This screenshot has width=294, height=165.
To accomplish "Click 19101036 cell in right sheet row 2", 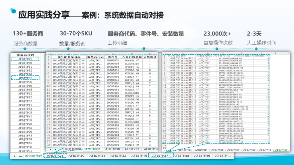I will click(224, 58).
